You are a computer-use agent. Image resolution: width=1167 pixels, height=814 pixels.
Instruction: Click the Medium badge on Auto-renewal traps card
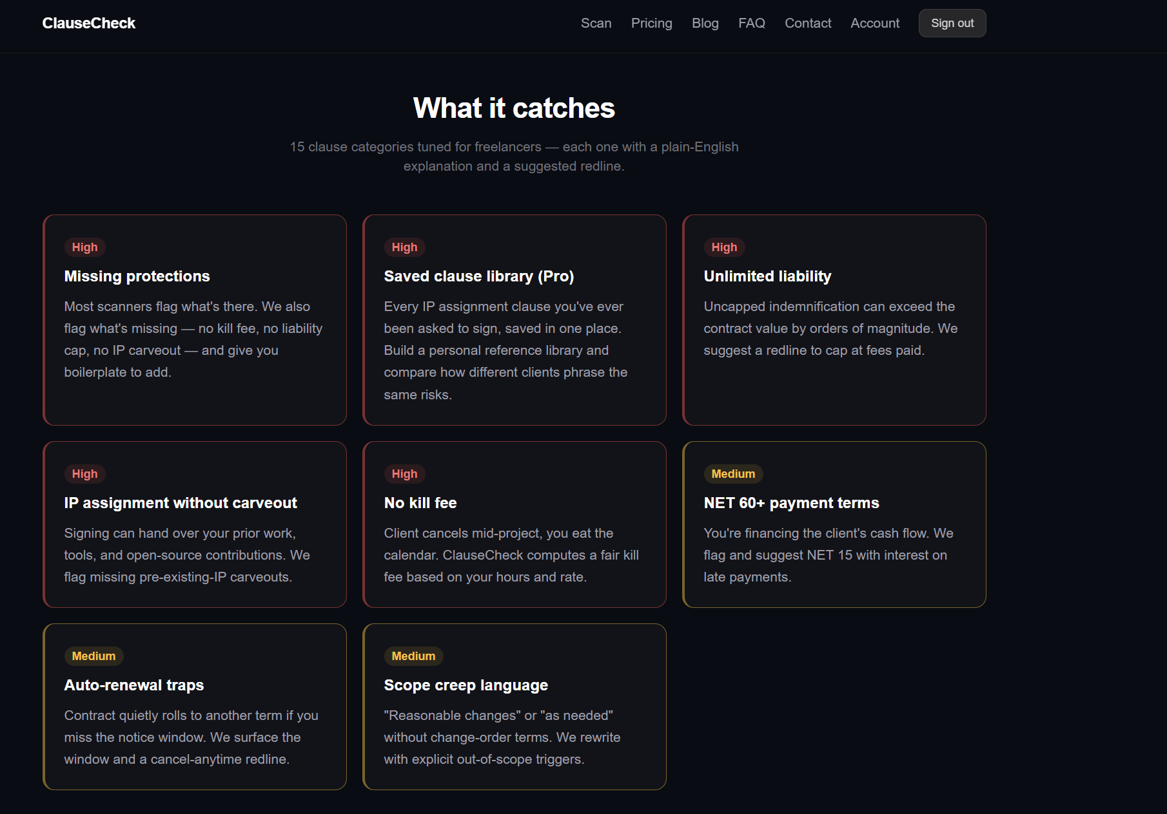[x=93, y=656]
